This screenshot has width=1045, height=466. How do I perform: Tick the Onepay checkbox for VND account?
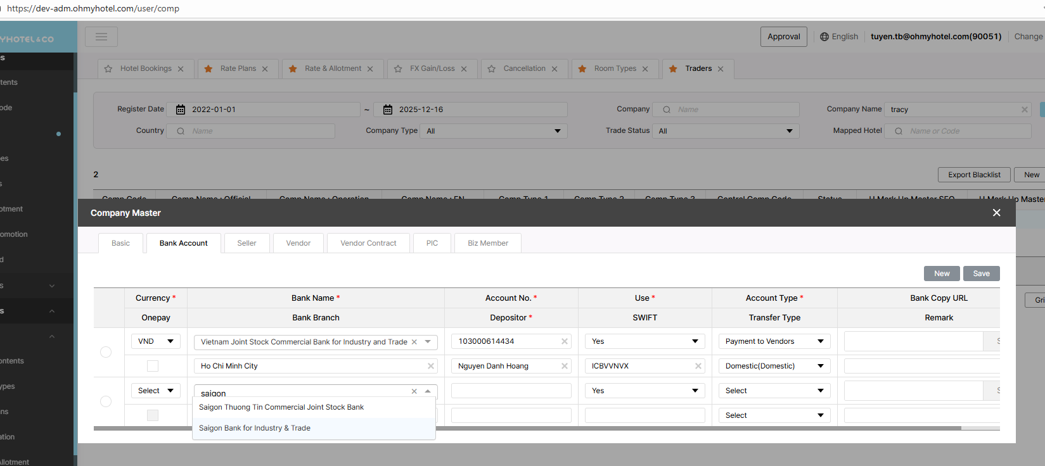(153, 366)
